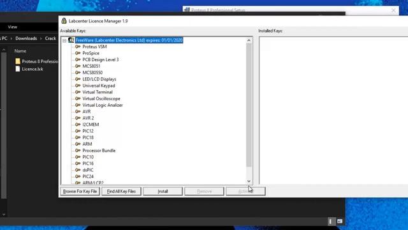
Task: Select the Virtual Logic Analizer key
Action: coord(103,105)
